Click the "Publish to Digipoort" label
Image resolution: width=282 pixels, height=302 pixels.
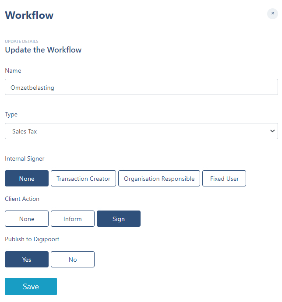(x=32, y=239)
